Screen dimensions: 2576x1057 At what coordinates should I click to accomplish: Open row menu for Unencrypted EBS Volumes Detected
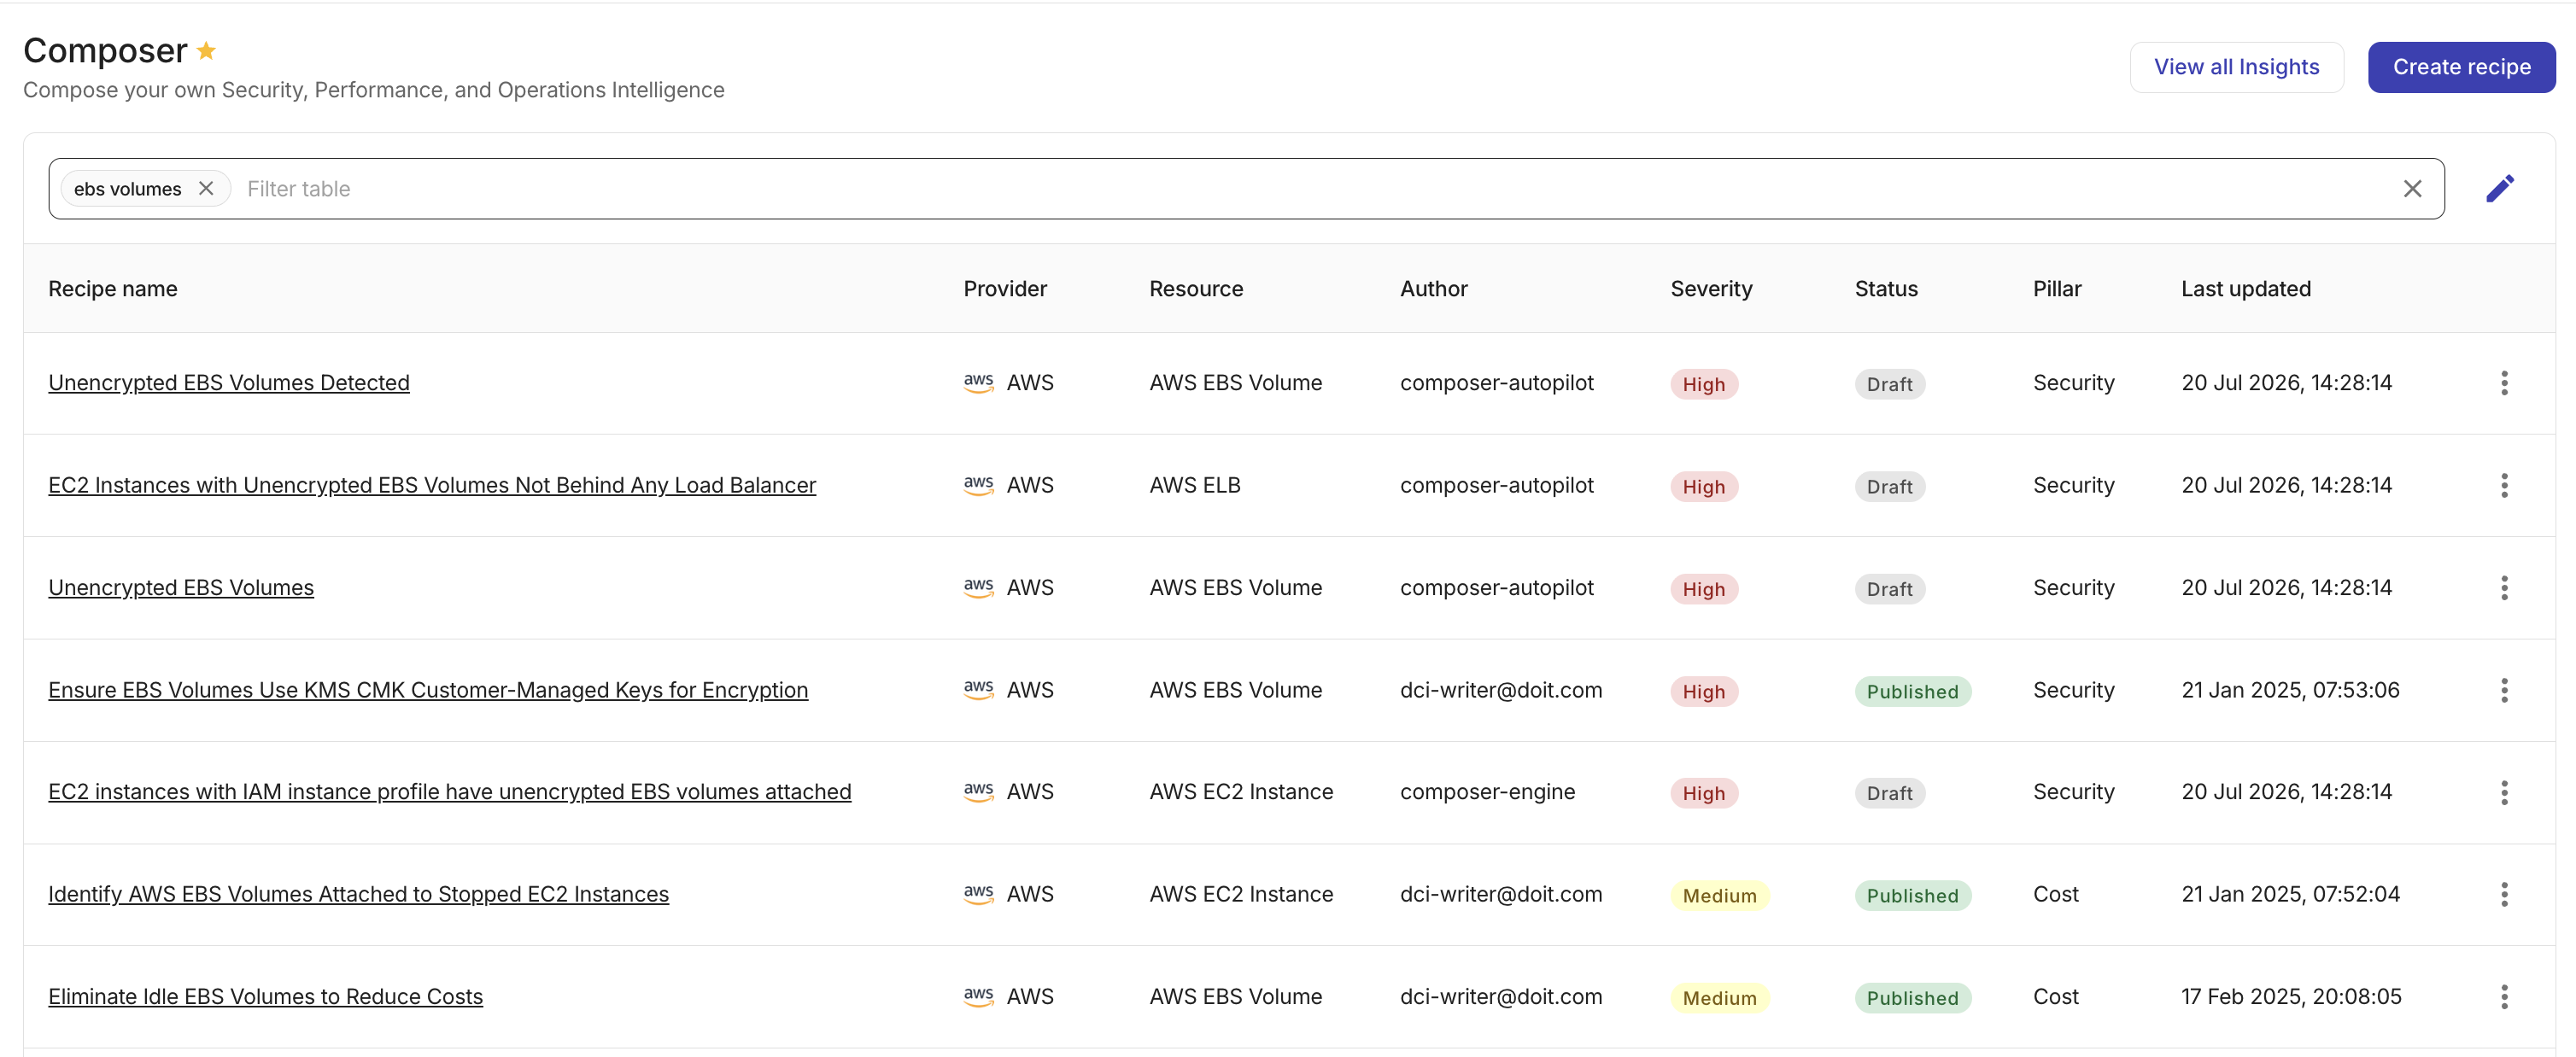[x=2504, y=383]
